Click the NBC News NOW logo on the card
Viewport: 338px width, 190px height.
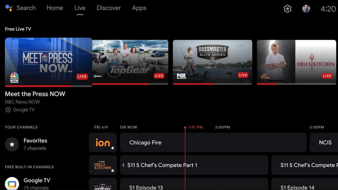pyautogui.click(x=14, y=77)
